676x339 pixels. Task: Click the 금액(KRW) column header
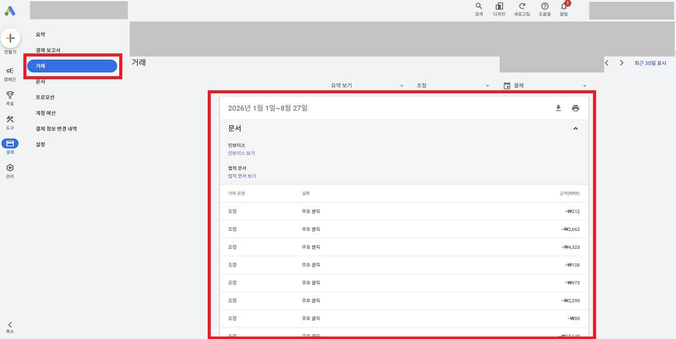click(570, 193)
